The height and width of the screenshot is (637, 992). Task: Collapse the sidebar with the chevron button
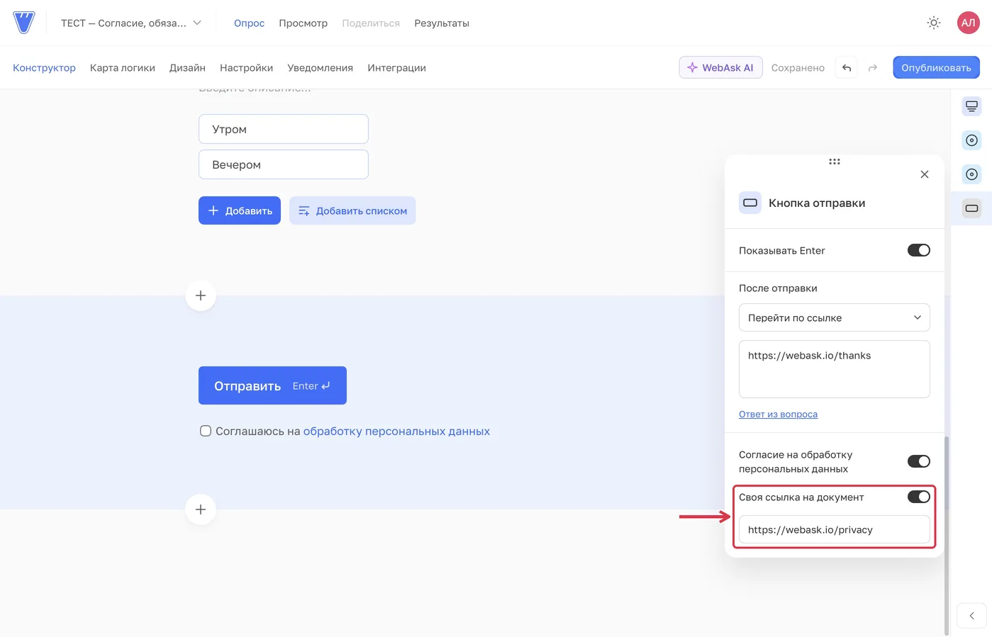click(971, 616)
